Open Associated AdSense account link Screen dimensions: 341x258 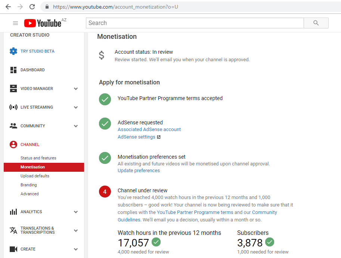[x=149, y=130]
